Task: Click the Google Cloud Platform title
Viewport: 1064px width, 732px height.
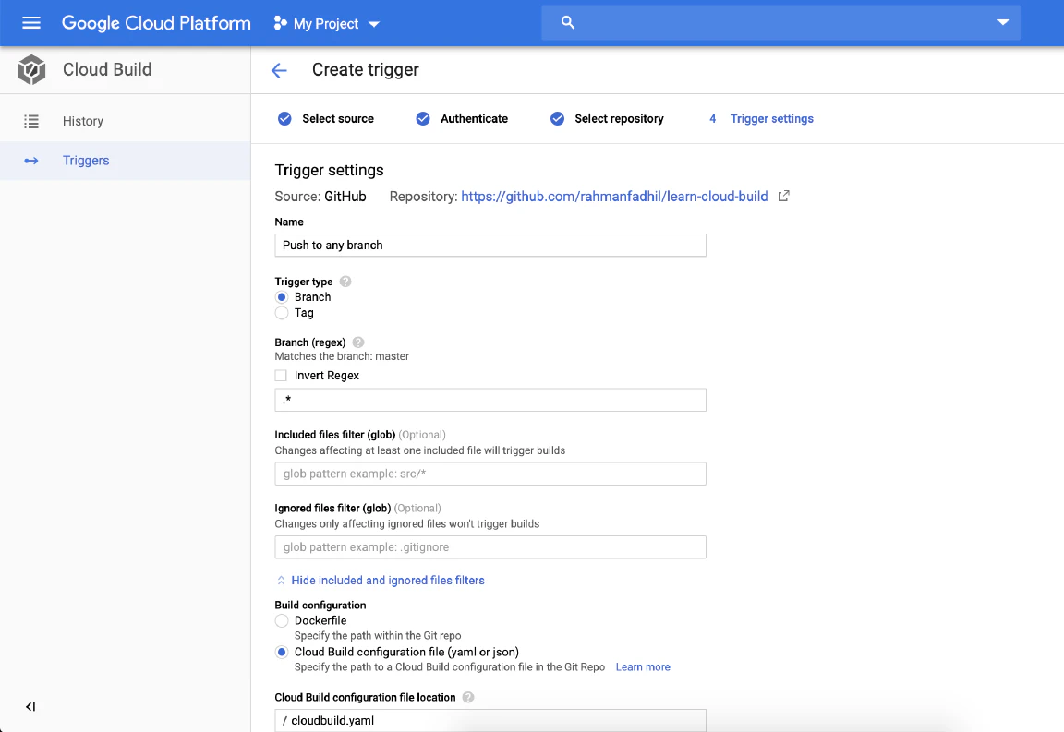Action: (x=156, y=23)
